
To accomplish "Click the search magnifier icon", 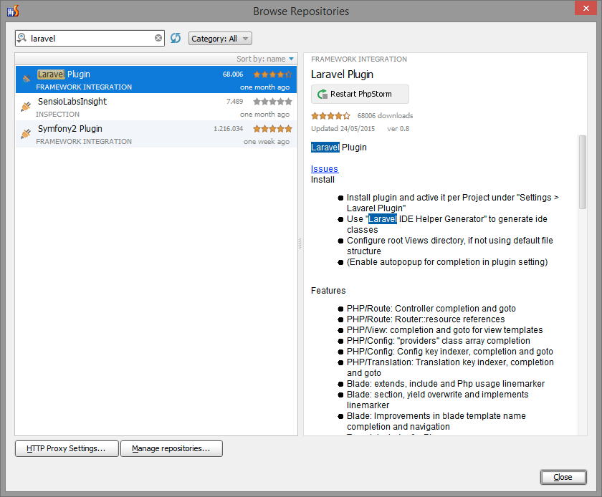I will (x=22, y=38).
